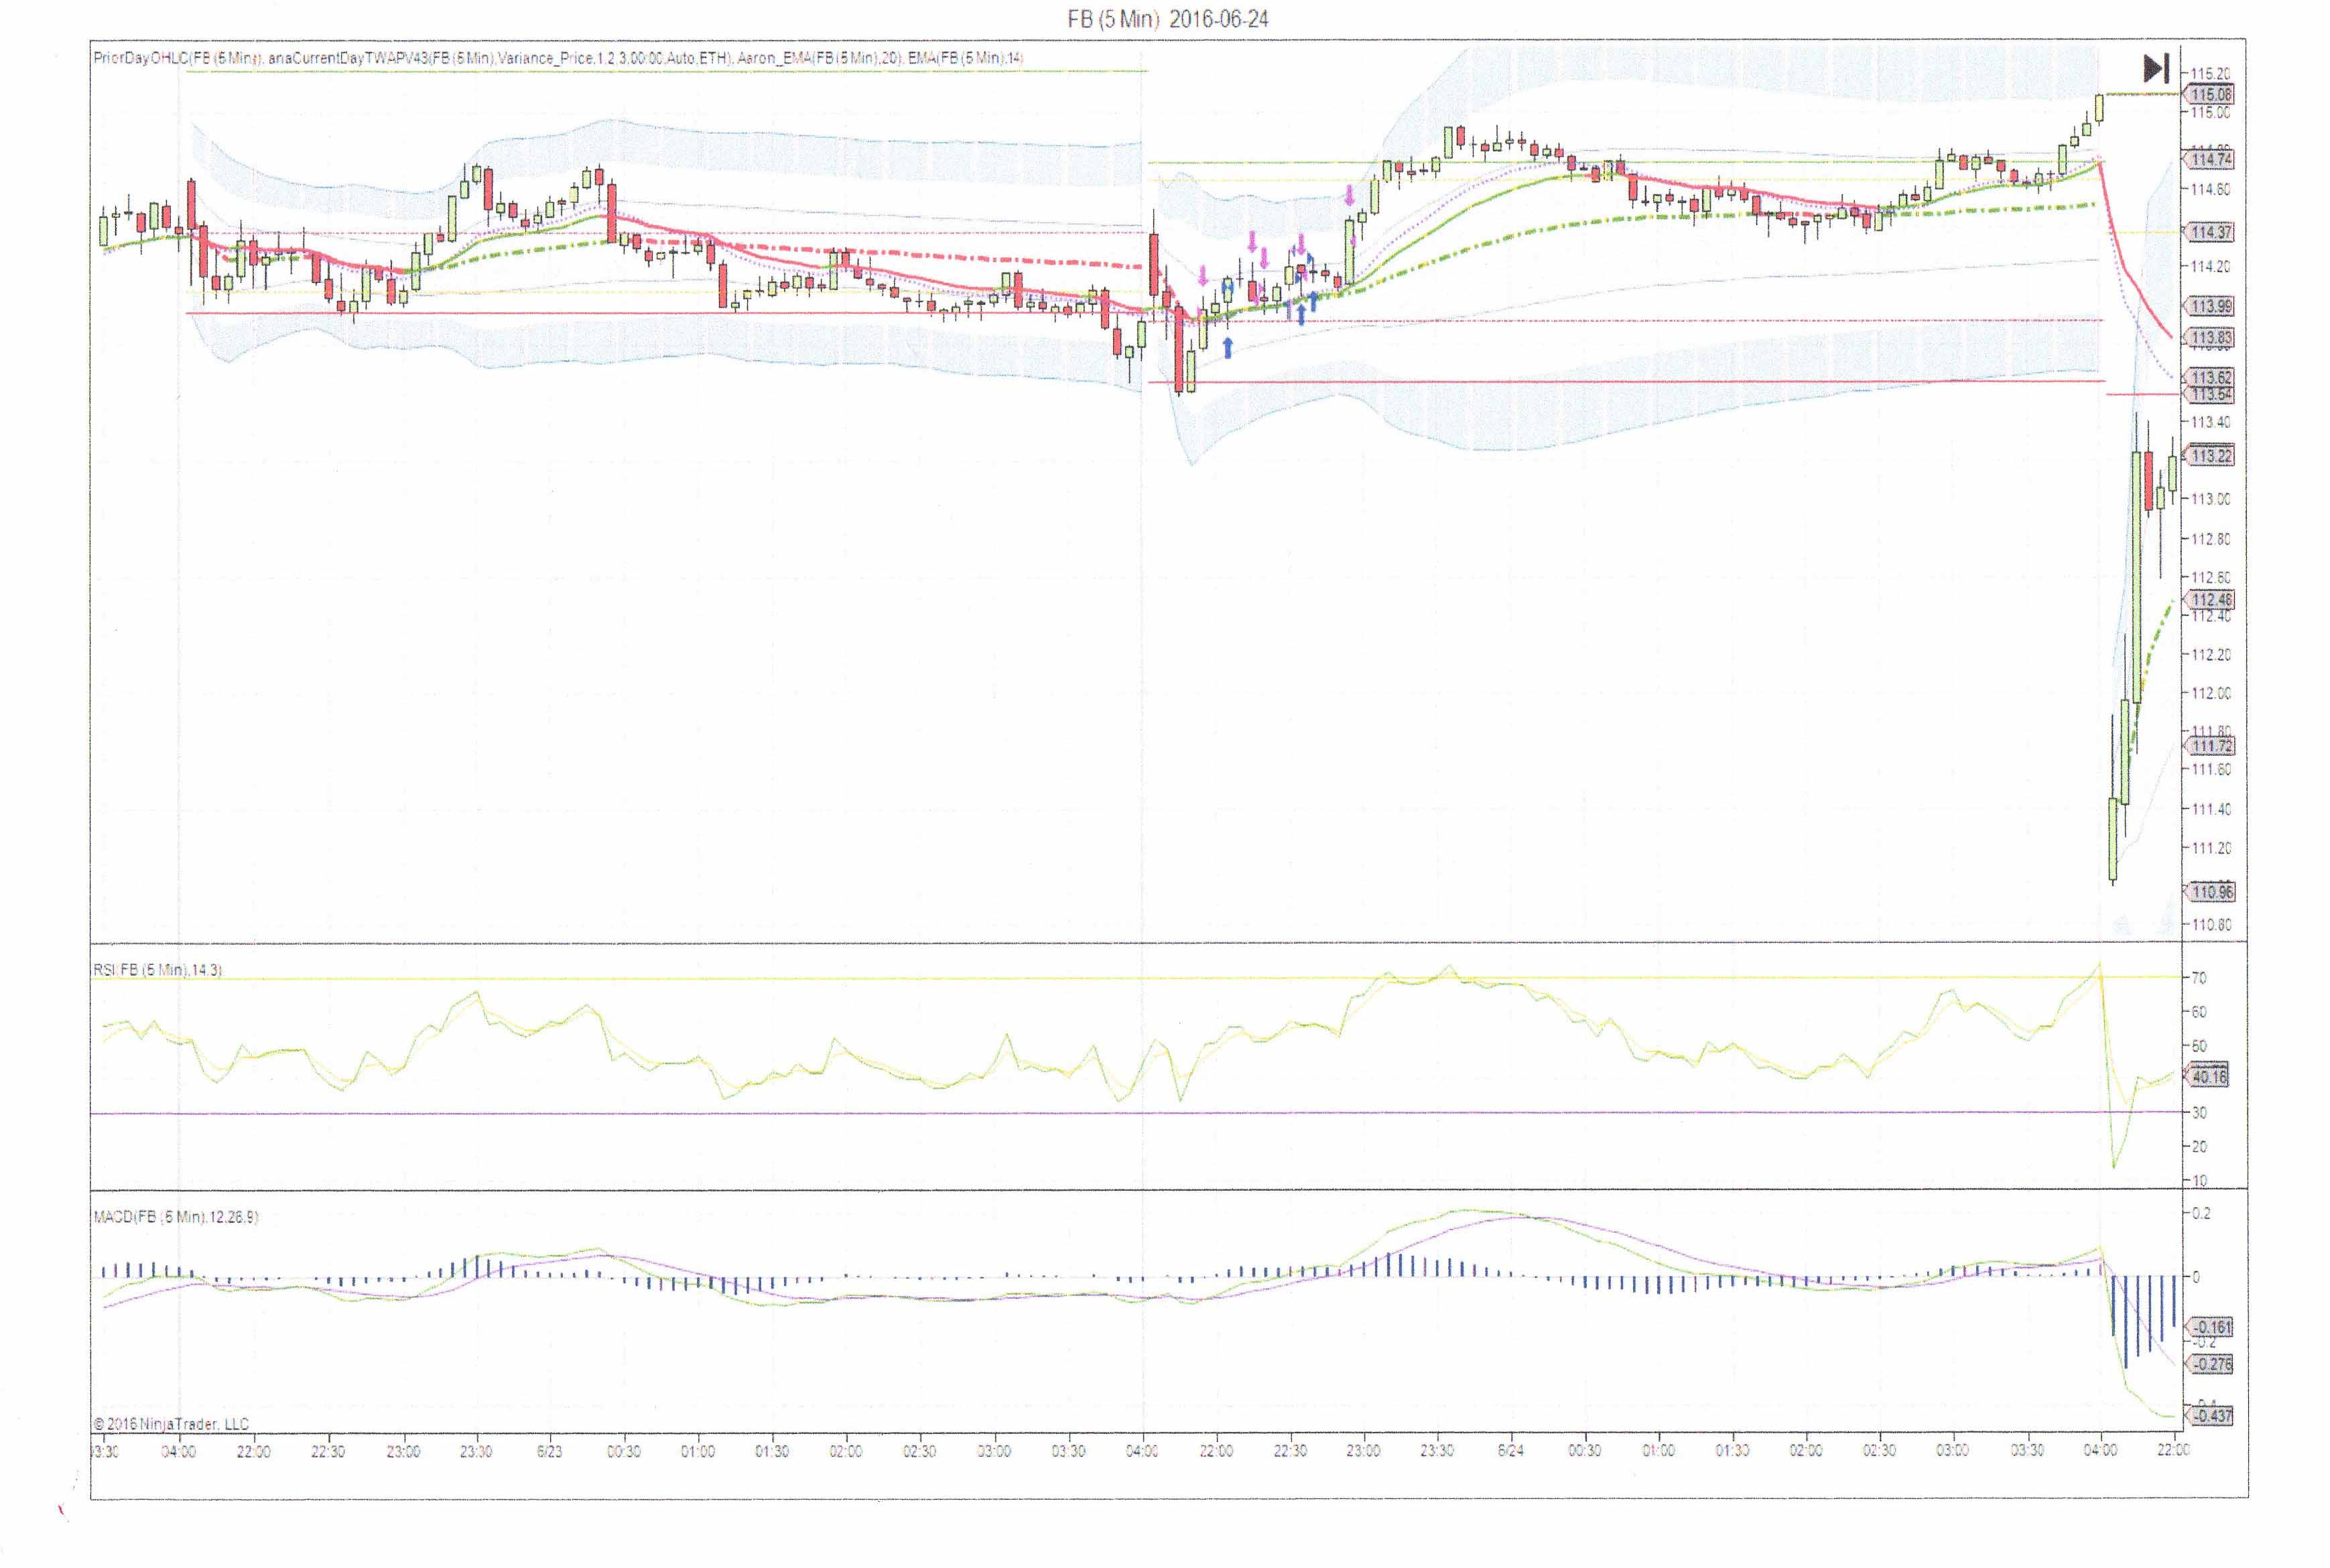Click the 114.37 price marker
This screenshot has height=1568, width=2330.
point(2210,232)
